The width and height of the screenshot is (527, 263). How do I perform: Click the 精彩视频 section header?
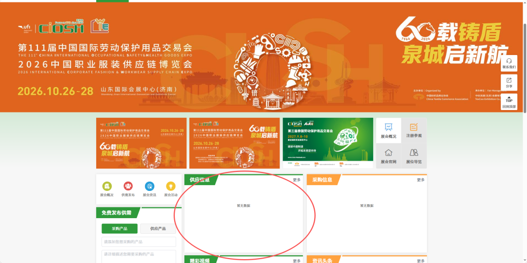point(200,260)
